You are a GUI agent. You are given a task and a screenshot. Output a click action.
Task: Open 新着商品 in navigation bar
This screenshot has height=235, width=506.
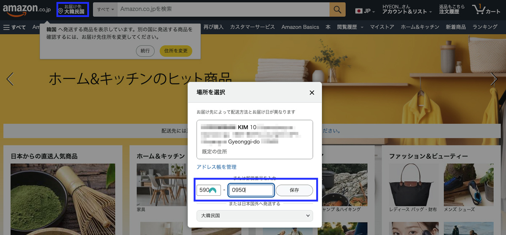coord(456,27)
